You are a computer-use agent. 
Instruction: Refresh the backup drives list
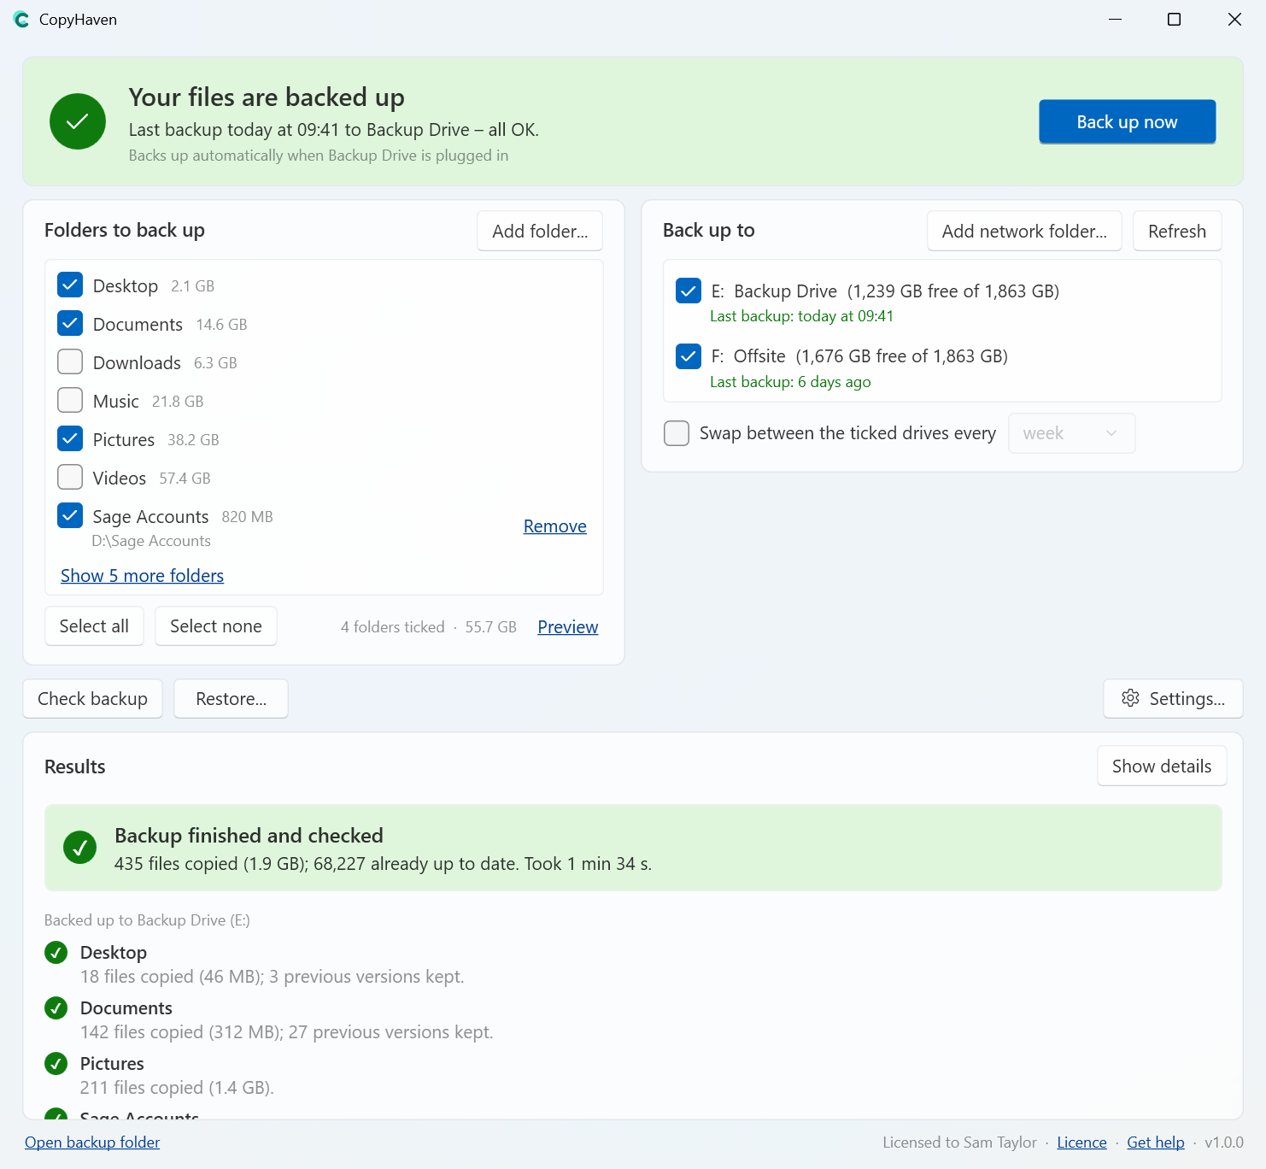click(x=1177, y=231)
